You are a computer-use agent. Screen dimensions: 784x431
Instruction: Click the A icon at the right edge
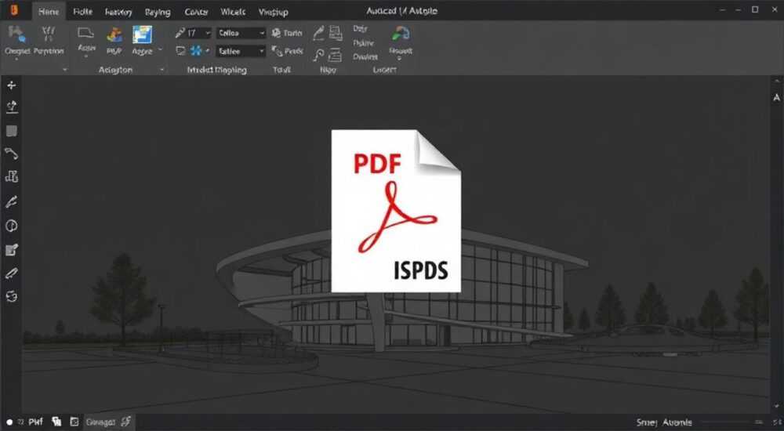[x=776, y=98]
